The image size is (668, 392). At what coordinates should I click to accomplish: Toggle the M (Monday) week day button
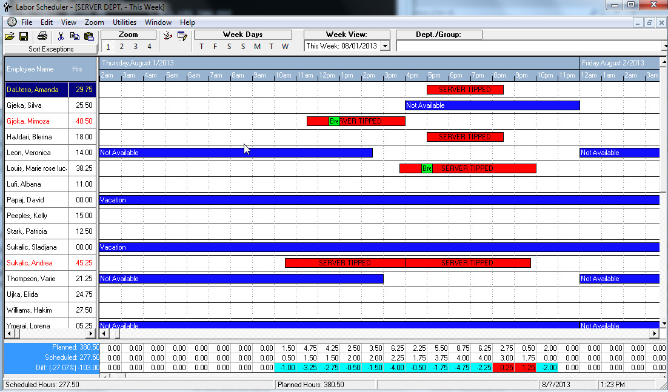(257, 47)
